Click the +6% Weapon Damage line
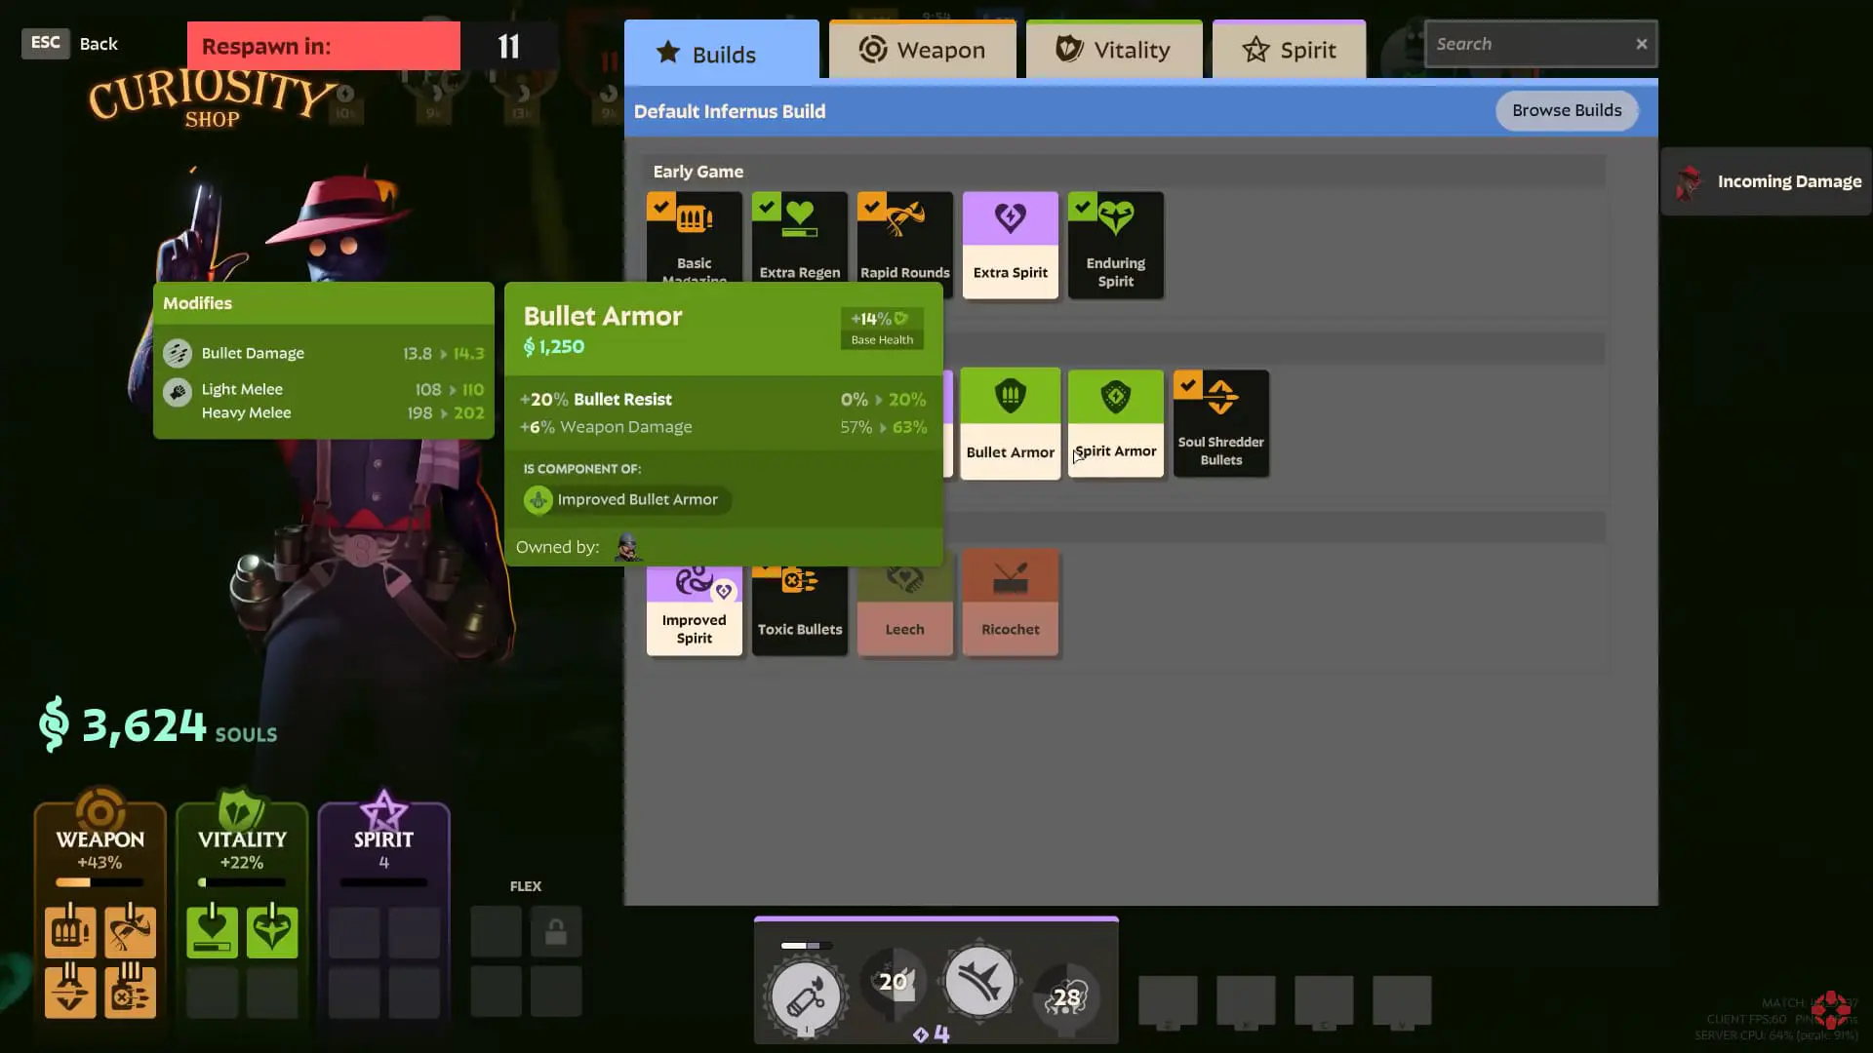Viewport: 1873px width, 1053px height. pos(723,426)
